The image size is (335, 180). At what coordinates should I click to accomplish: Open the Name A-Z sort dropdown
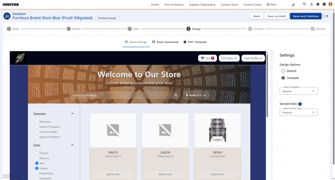(x=196, y=95)
